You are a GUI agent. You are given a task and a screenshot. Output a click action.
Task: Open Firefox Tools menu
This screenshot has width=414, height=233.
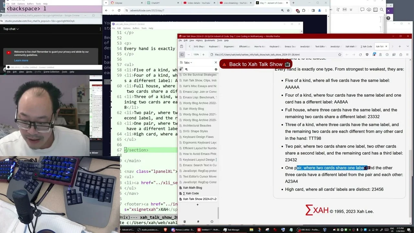[x=220, y=40]
